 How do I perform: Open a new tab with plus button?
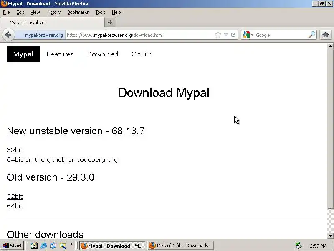click(110, 22)
